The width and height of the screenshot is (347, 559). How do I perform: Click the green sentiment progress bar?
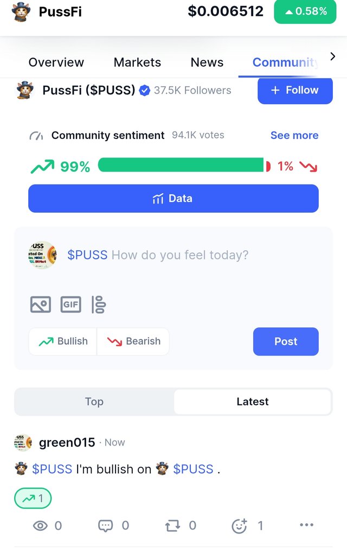181,166
